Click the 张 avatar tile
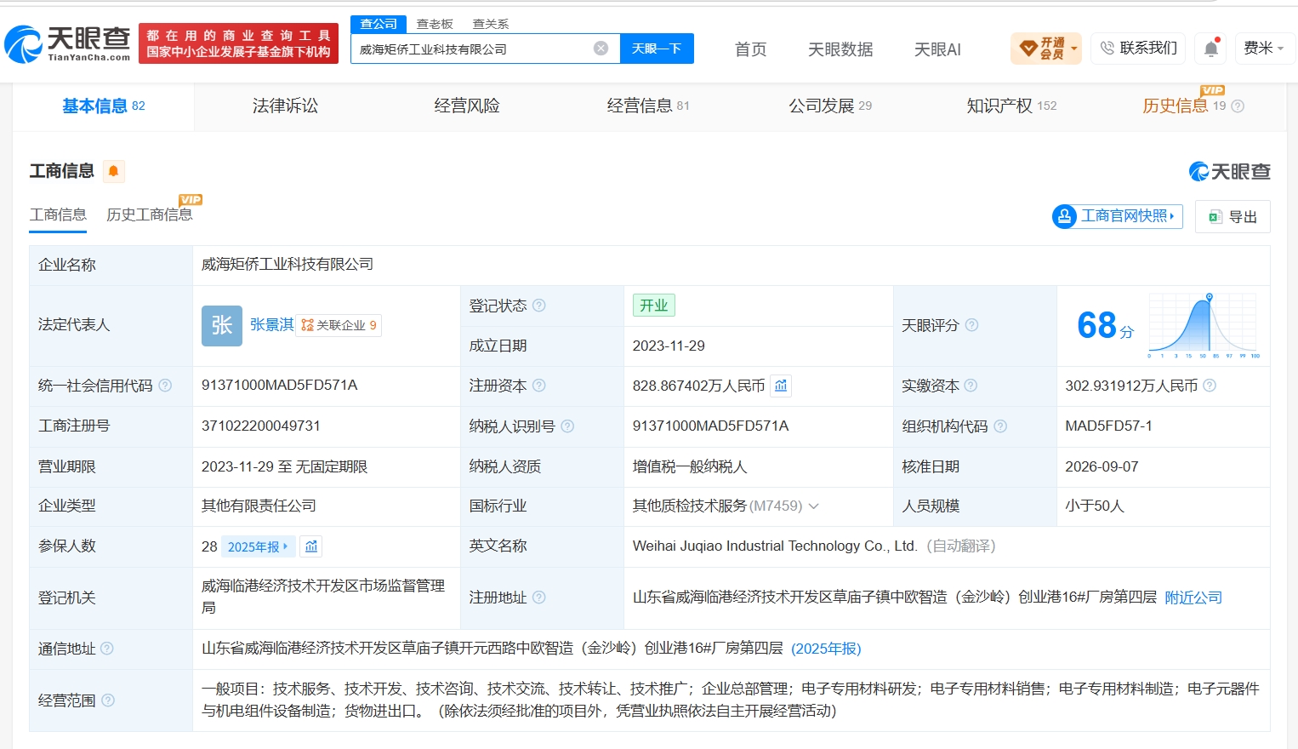Viewport: 1298px width, 749px height. pos(222,326)
